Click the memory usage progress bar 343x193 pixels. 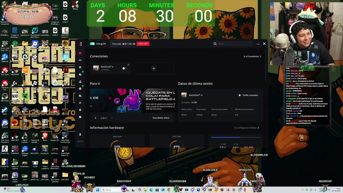pos(236,137)
